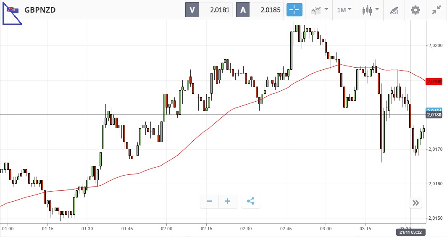Click the V sell button
The image size is (447, 237).
click(192, 10)
